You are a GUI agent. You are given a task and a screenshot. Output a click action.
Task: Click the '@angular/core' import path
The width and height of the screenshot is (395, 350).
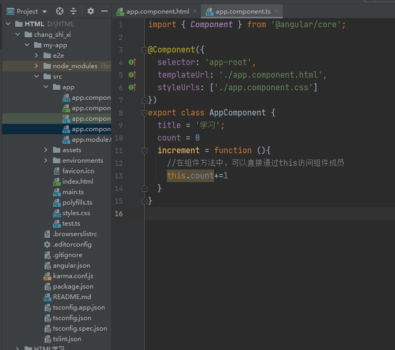point(306,25)
